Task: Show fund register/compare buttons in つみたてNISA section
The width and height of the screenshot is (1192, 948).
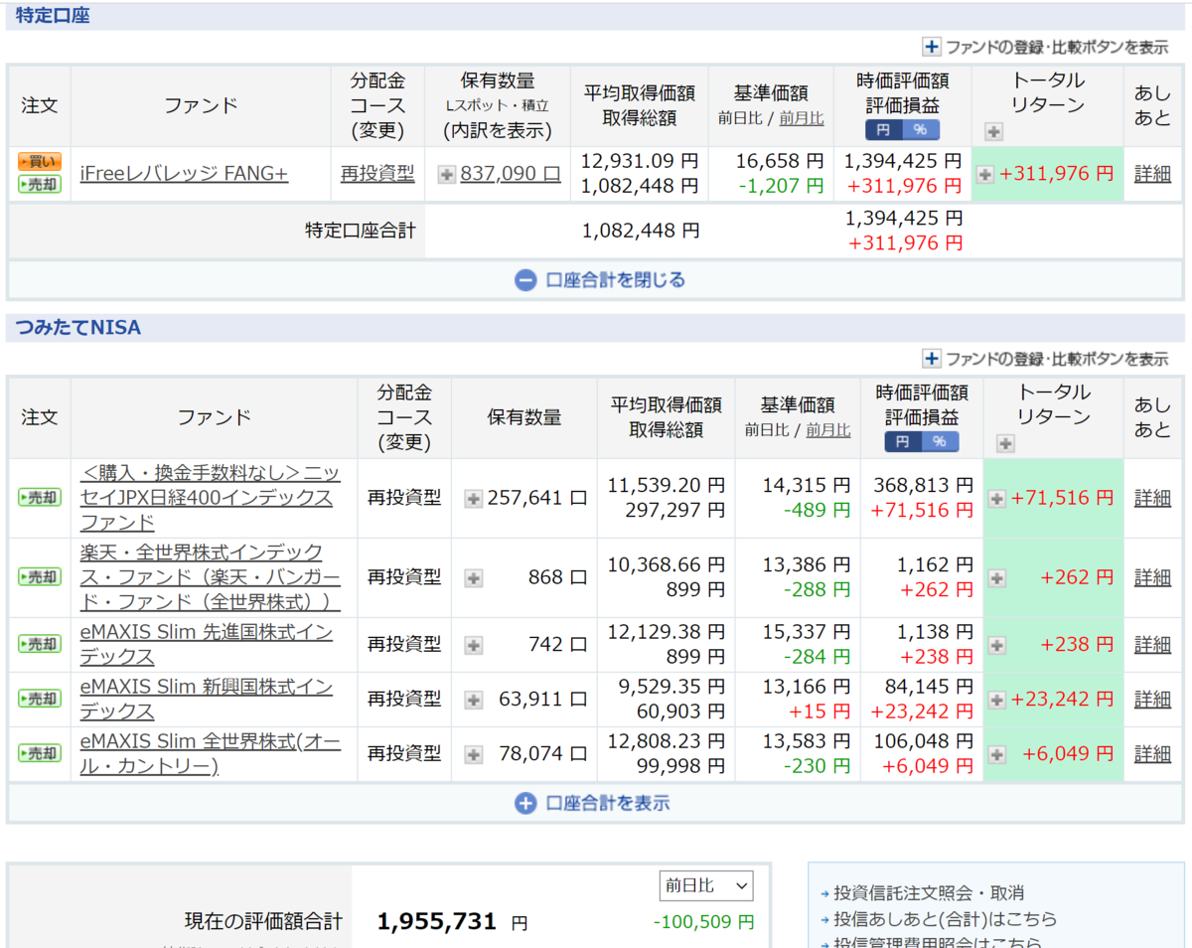Action: click(x=1046, y=359)
